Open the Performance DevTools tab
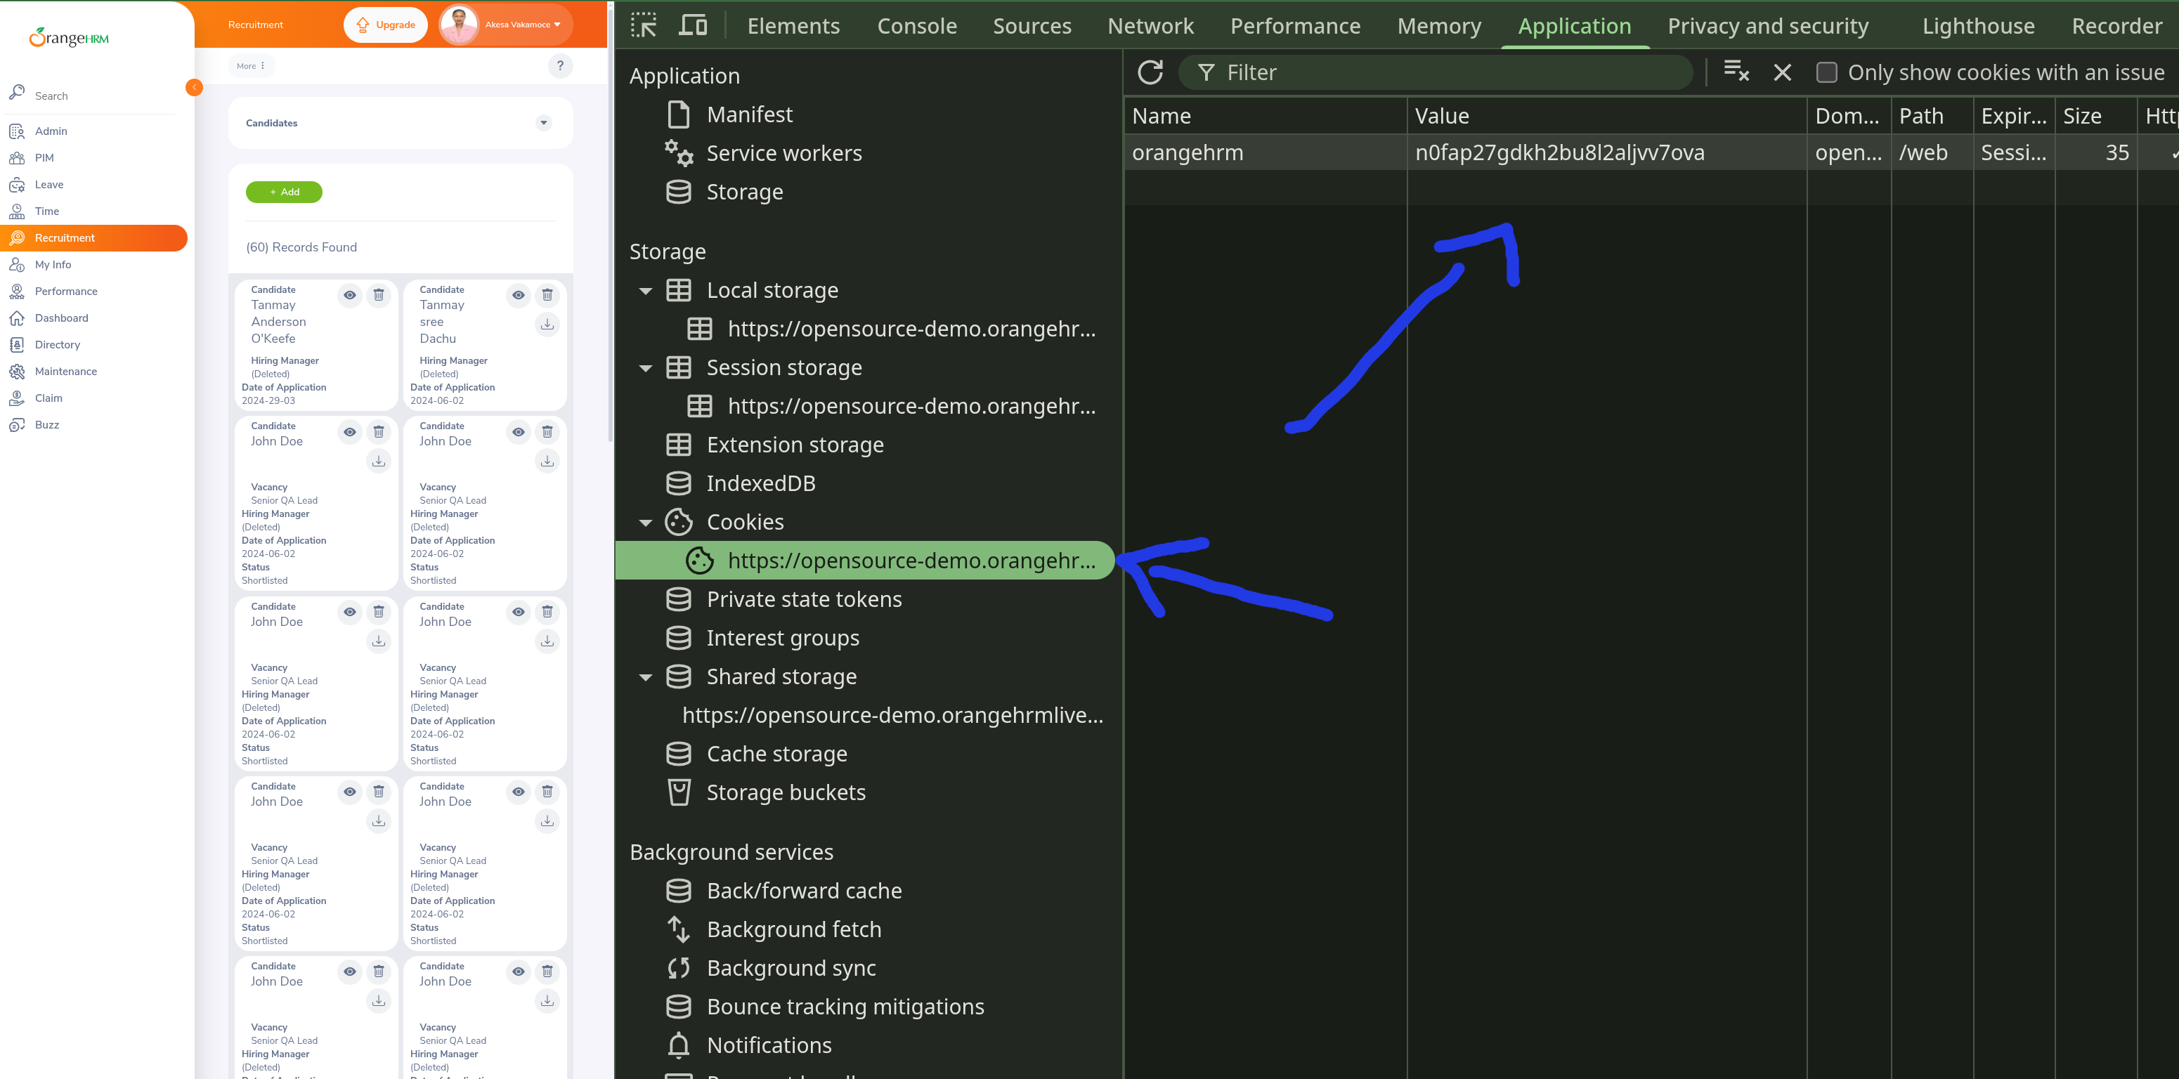2179x1079 pixels. click(x=1294, y=26)
